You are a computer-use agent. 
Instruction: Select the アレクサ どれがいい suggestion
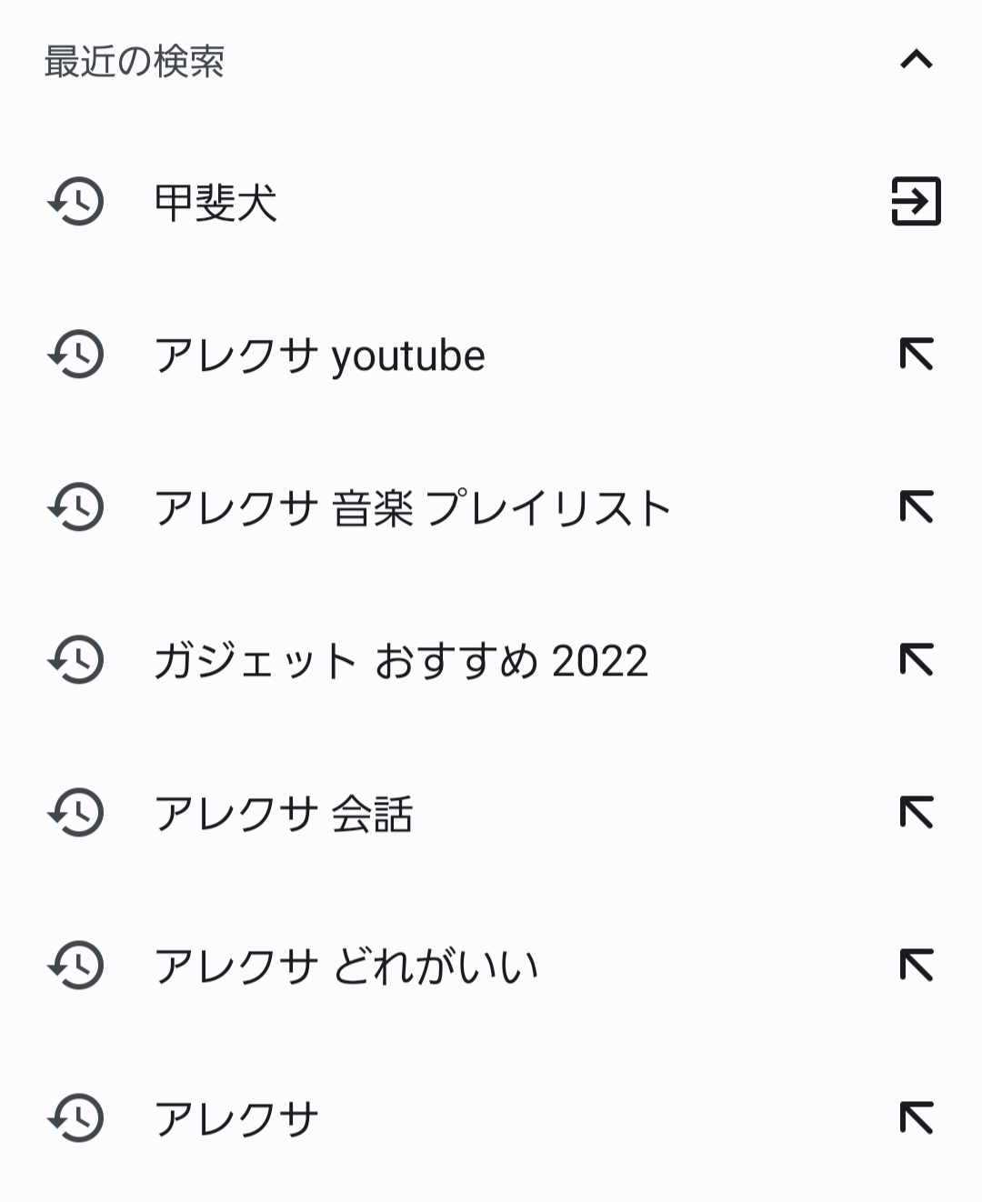346,966
